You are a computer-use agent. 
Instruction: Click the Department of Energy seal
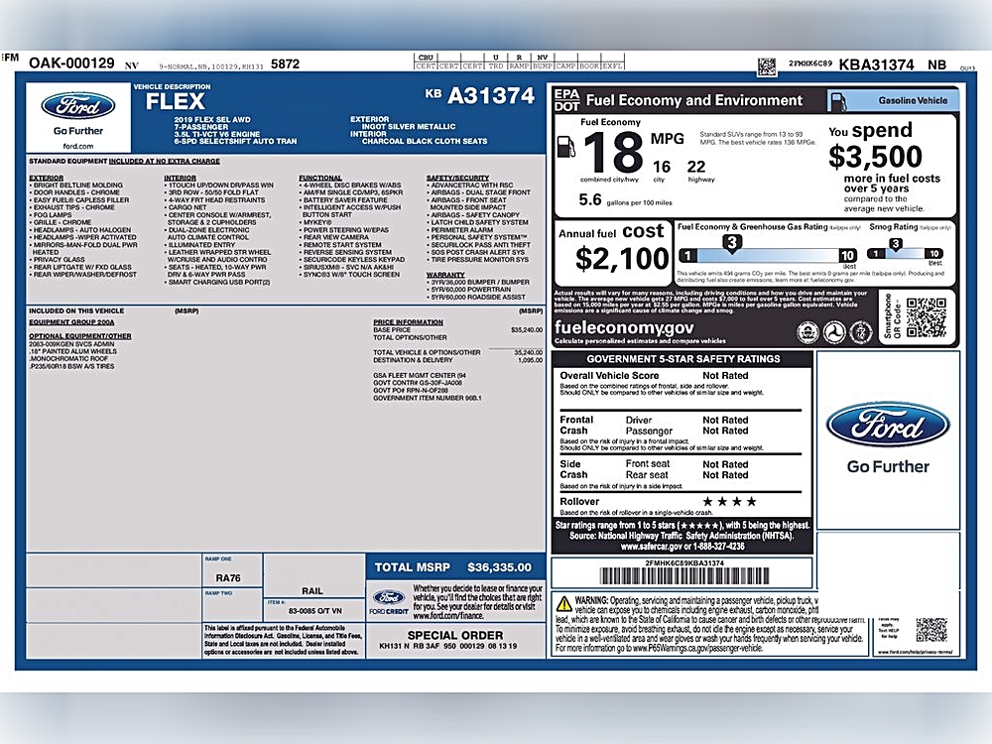pos(860,332)
